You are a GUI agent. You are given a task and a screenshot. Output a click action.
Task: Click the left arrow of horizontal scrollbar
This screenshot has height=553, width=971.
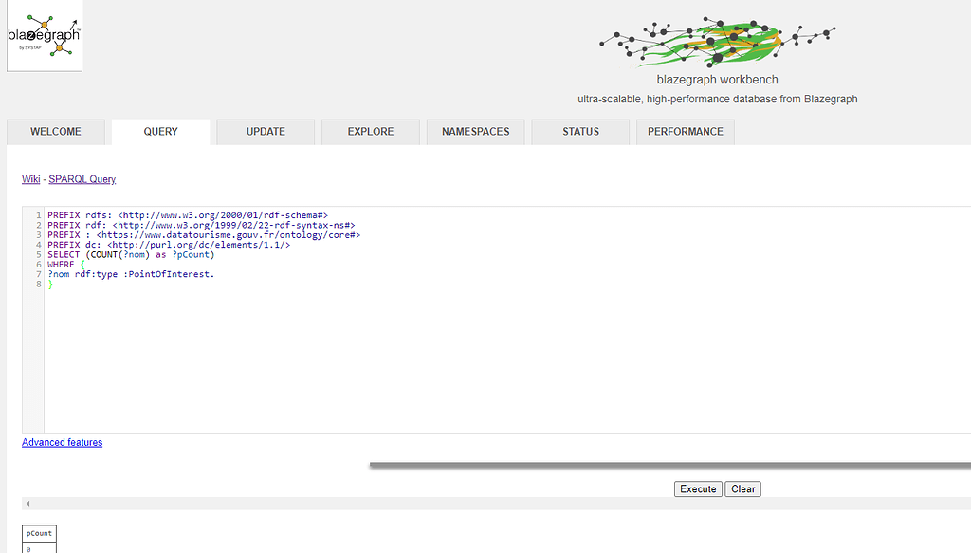click(27, 504)
